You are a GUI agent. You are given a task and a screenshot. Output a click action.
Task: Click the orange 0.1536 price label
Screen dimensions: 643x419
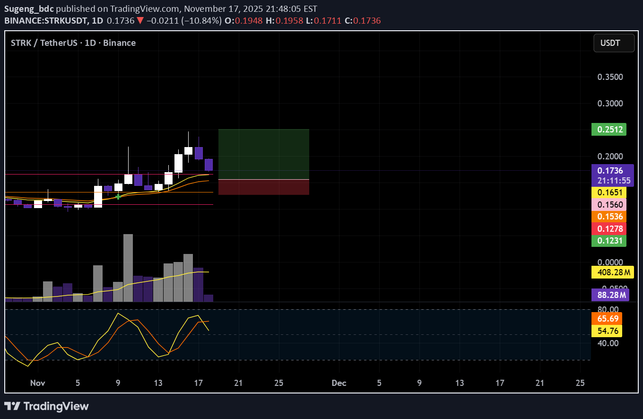tap(608, 216)
